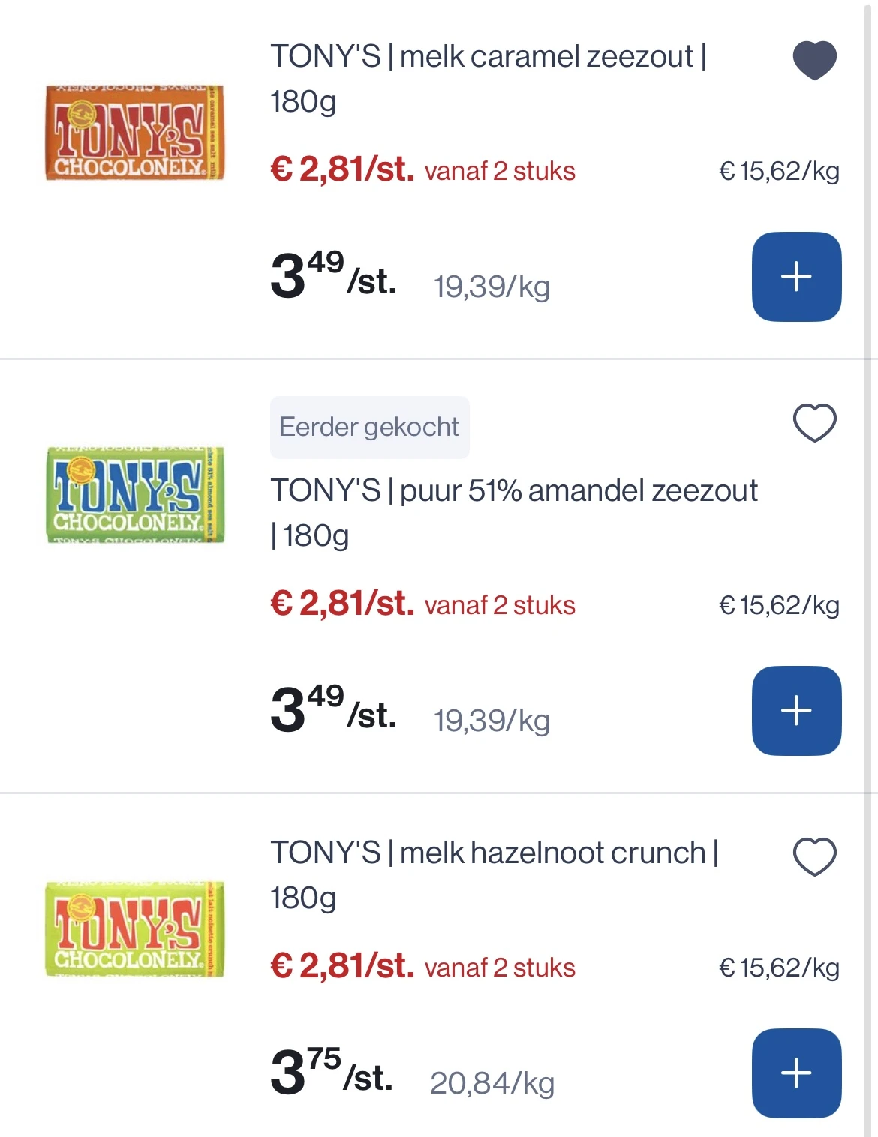Open the green Tony's amandel bar image

pyautogui.click(x=135, y=495)
